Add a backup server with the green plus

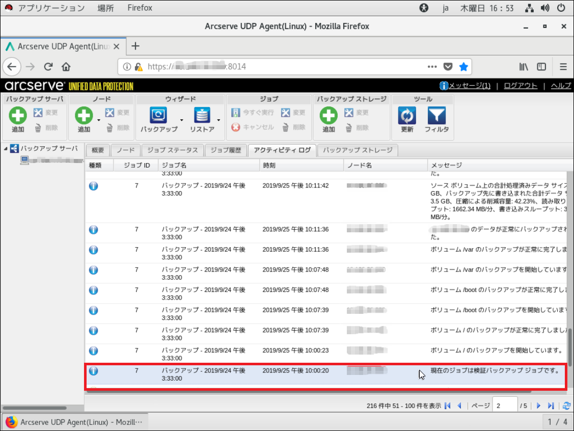pyautogui.click(x=17, y=115)
